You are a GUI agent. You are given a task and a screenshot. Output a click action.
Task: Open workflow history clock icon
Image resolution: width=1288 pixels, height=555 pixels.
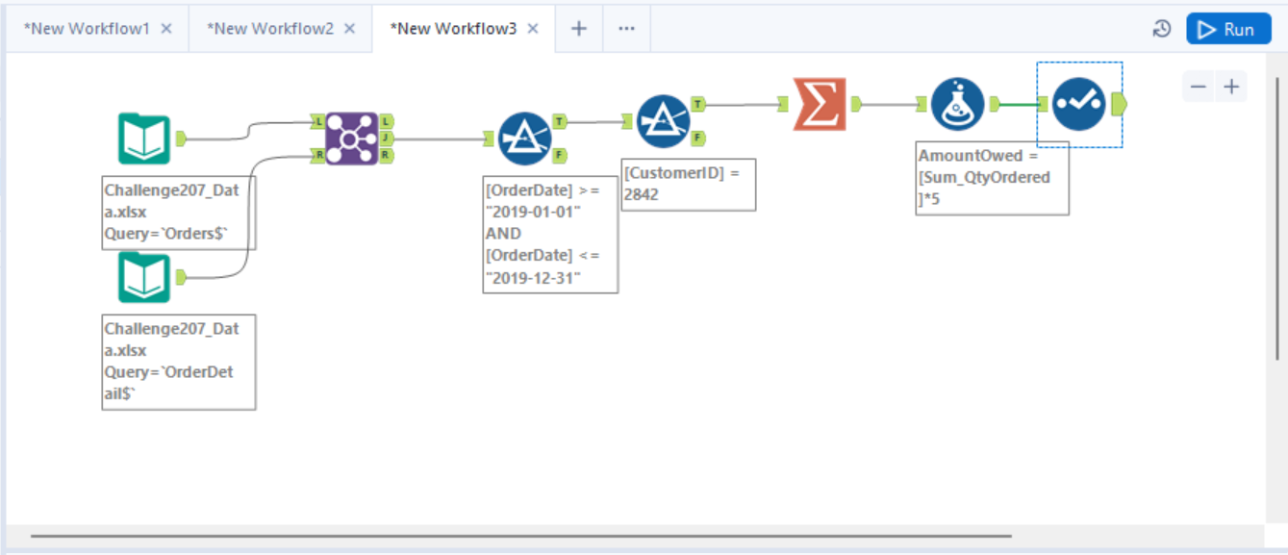point(1162,29)
